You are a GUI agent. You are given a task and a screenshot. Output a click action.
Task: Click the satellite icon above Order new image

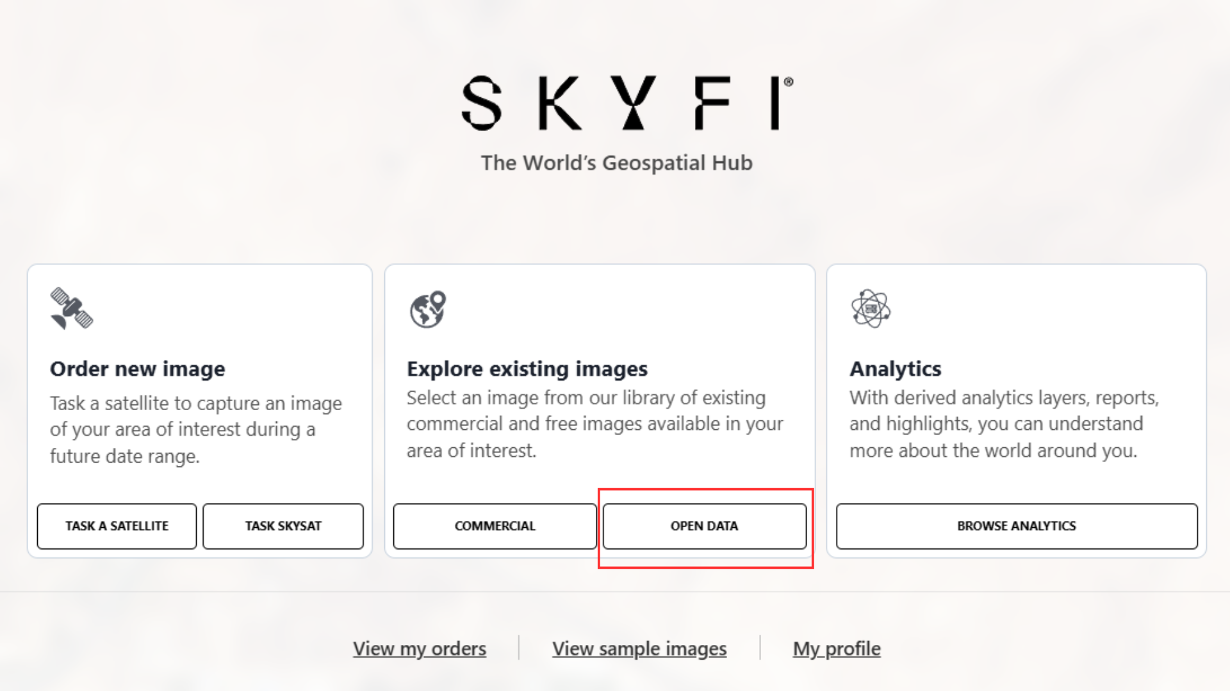[x=71, y=308]
